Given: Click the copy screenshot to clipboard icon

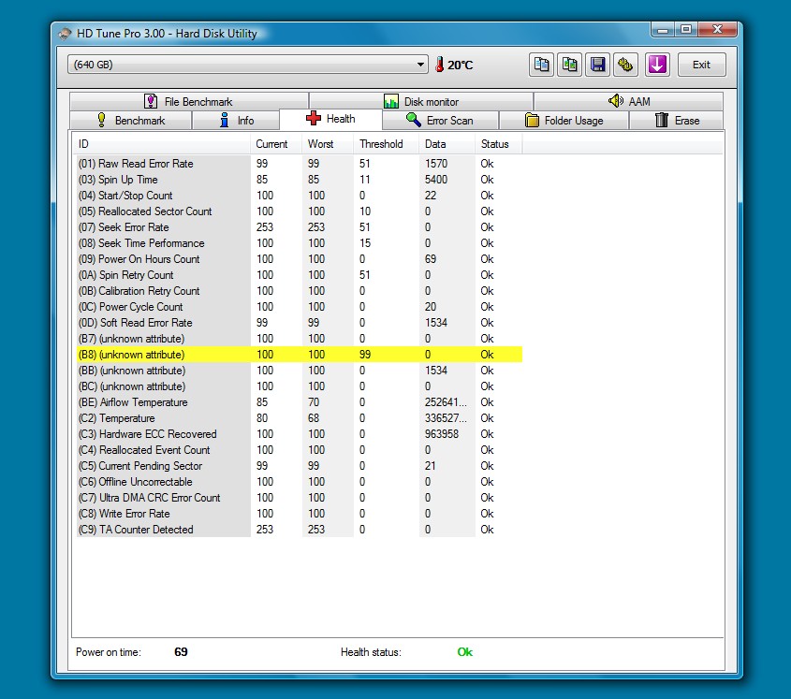Looking at the screenshot, I should (x=569, y=65).
